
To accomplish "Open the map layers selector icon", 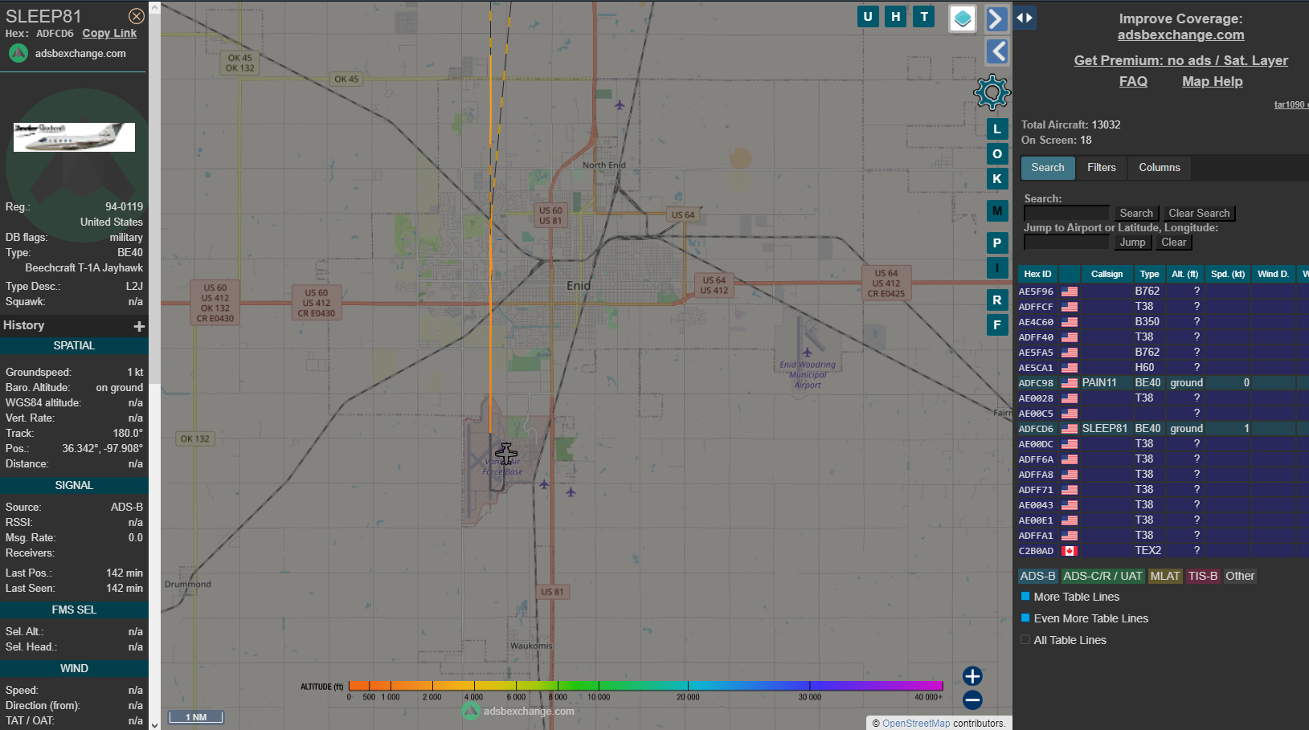I will coord(963,18).
